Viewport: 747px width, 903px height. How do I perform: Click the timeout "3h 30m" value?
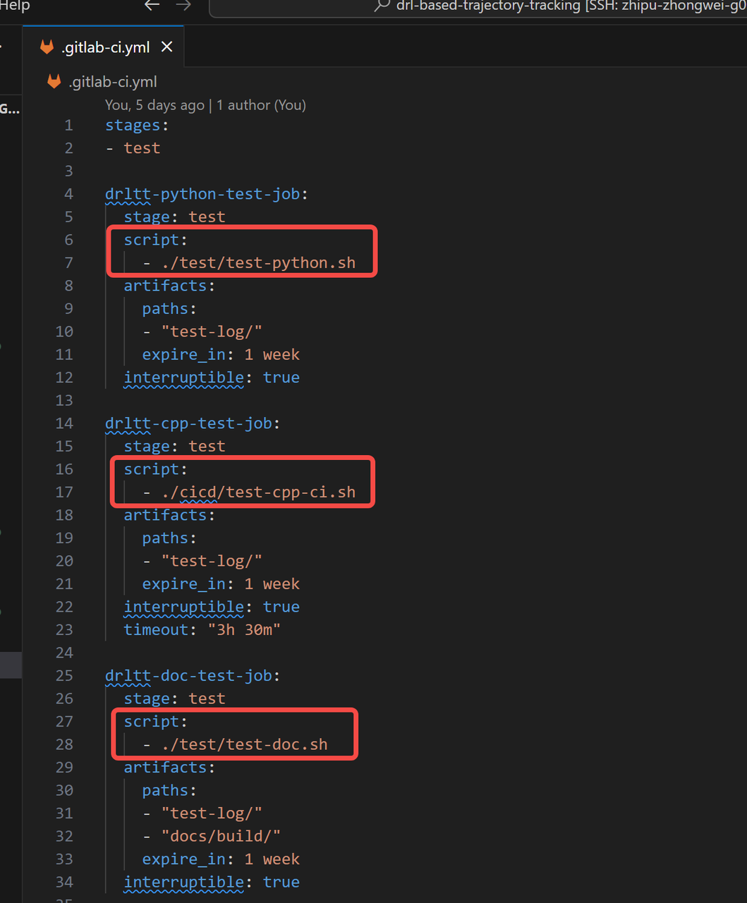[244, 630]
